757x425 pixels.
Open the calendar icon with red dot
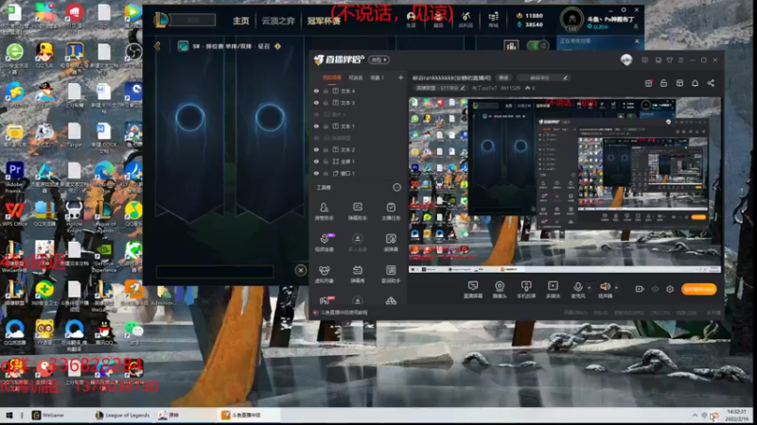click(648, 83)
